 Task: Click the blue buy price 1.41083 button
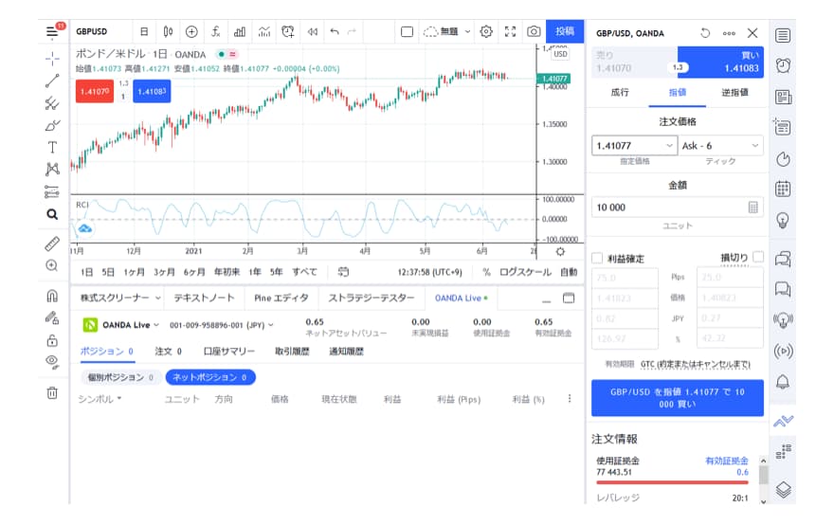152,92
